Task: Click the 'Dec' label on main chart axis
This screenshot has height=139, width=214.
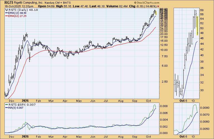Action: point(11,101)
